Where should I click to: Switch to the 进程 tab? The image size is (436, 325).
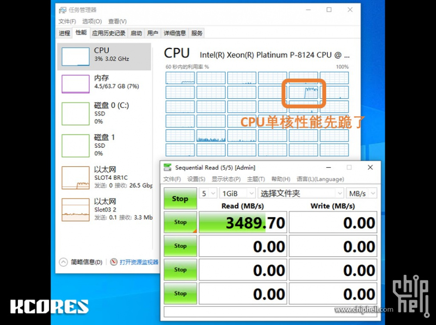click(65, 33)
